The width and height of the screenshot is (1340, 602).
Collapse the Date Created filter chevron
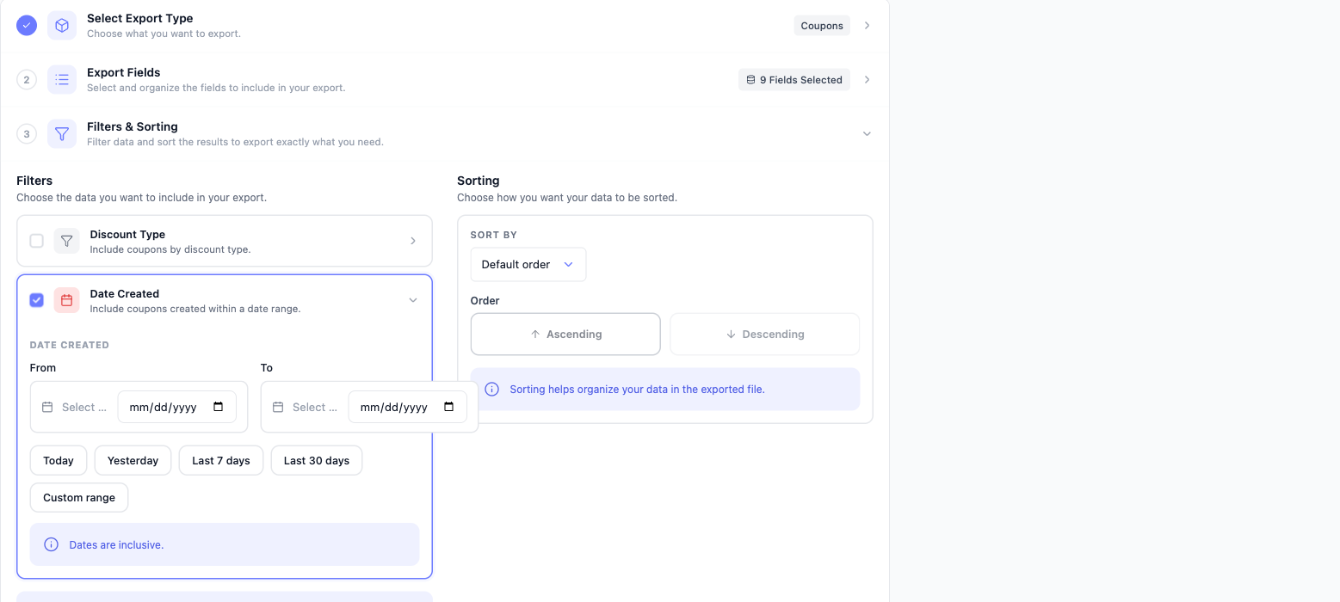point(413,300)
